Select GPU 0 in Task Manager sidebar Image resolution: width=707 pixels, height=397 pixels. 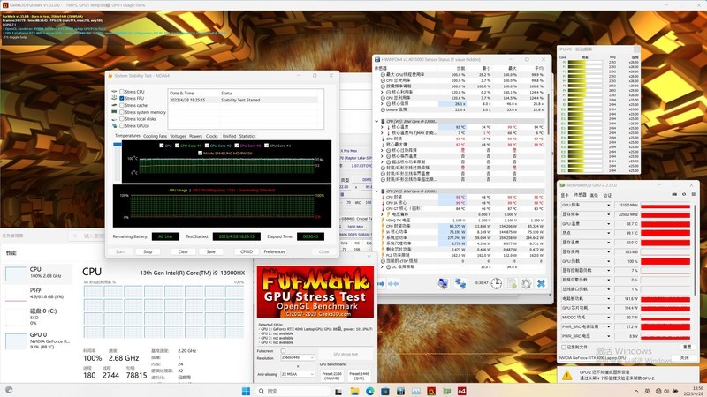coord(38,341)
